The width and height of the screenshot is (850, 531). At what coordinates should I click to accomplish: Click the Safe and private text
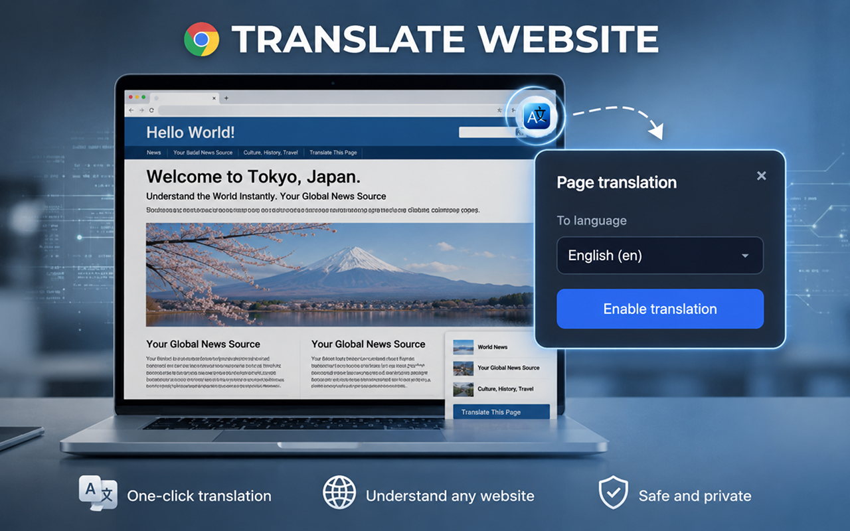click(695, 496)
